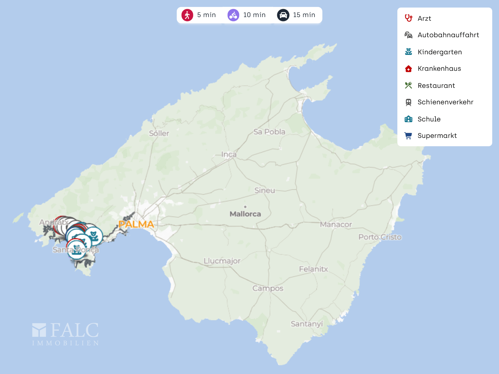Click the Arzt stethoscope icon

tap(408, 18)
